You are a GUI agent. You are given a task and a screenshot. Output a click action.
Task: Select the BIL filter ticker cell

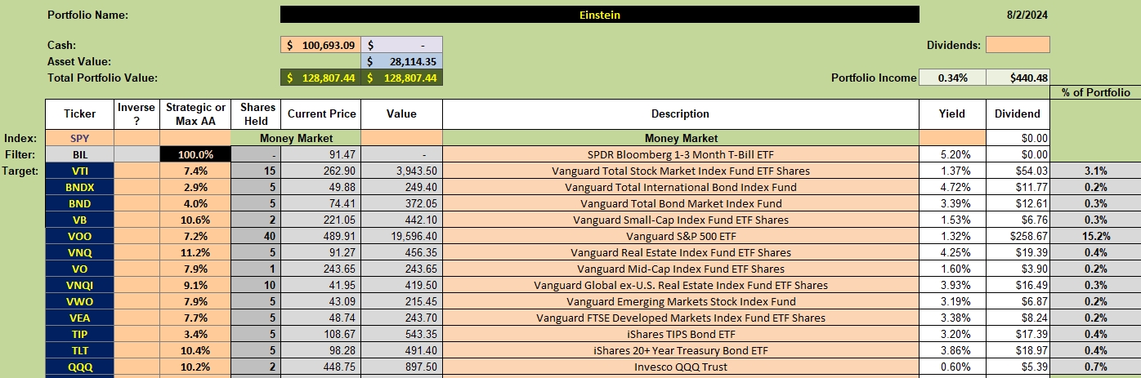point(79,154)
